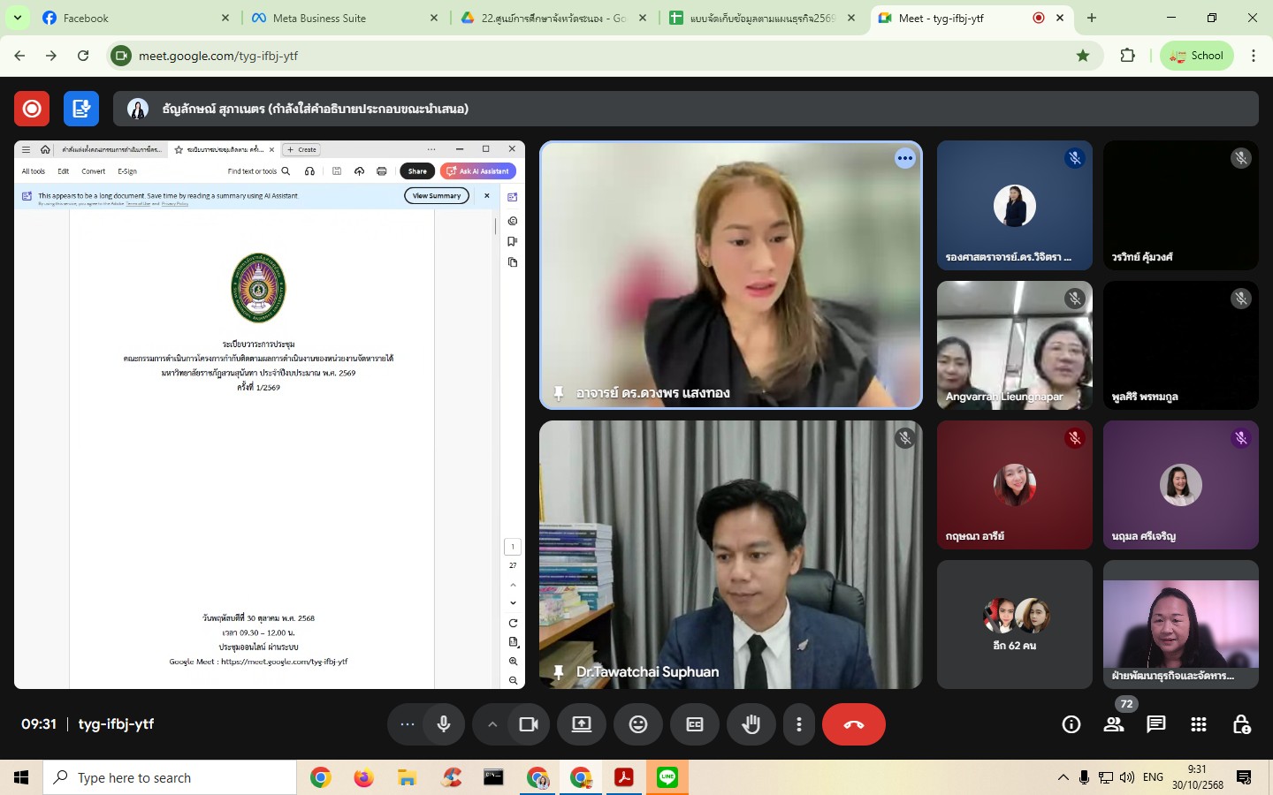The height and width of the screenshot is (795, 1273).
Task: Click the share screen icon
Action: pyautogui.click(x=582, y=724)
